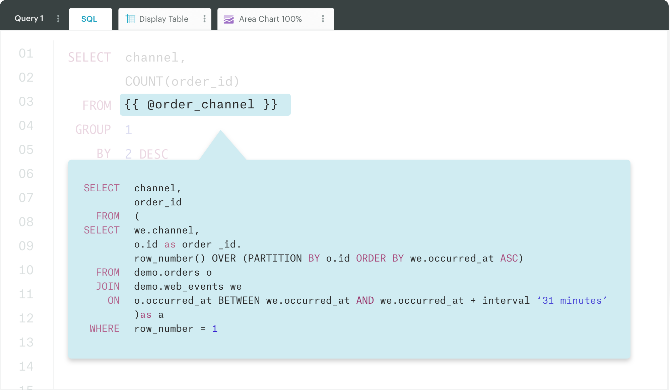This screenshot has width=670, height=390.
Task: Click the '31 minutes' interval string in popup
Action: pyautogui.click(x=572, y=301)
